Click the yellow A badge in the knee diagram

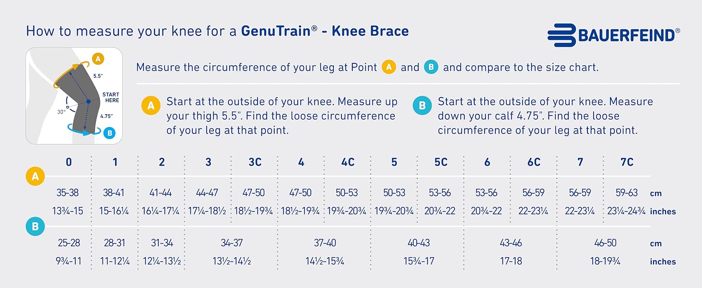tap(98, 59)
